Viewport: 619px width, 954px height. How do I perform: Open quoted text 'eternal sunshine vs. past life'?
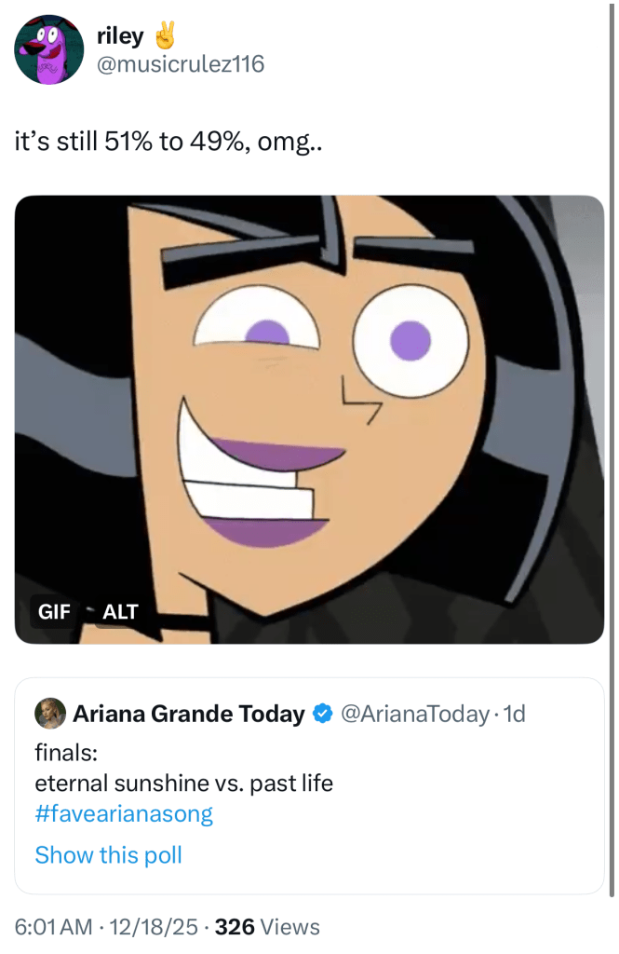pyautogui.click(x=183, y=783)
